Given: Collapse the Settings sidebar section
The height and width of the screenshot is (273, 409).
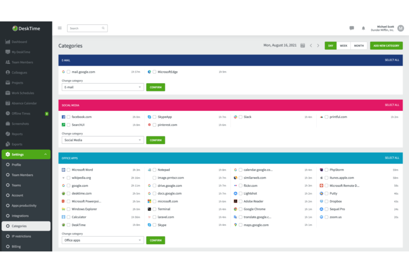Looking at the screenshot, I should (x=45, y=154).
